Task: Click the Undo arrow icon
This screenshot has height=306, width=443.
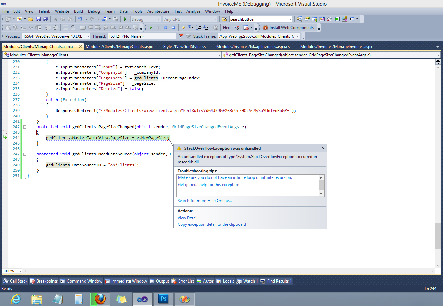Action: (80, 19)
